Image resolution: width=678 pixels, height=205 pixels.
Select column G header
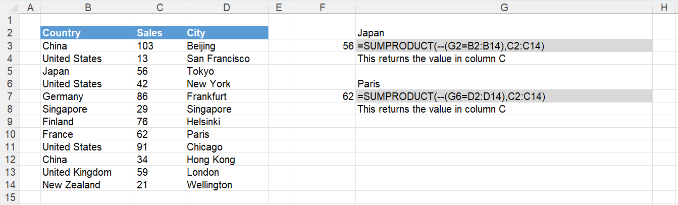(504, 7)
